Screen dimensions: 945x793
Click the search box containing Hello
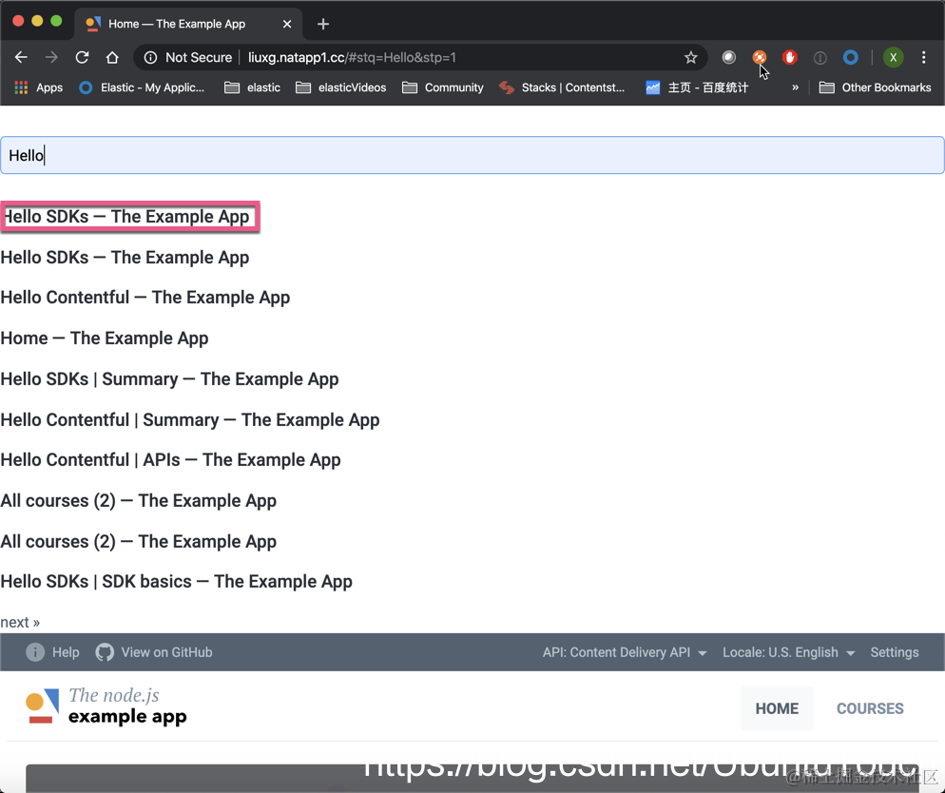(472, 156)
